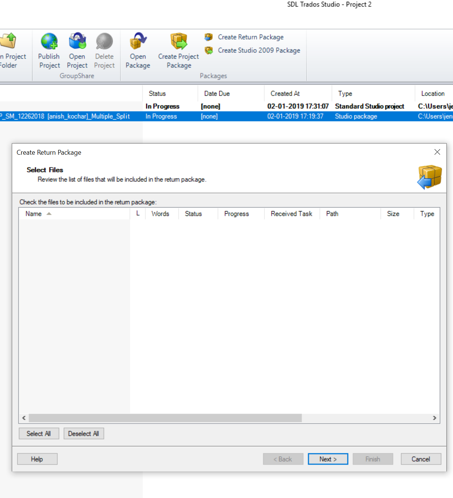
Task: Click the Create Return Package ribbon icon
Action: coord(209,37)
